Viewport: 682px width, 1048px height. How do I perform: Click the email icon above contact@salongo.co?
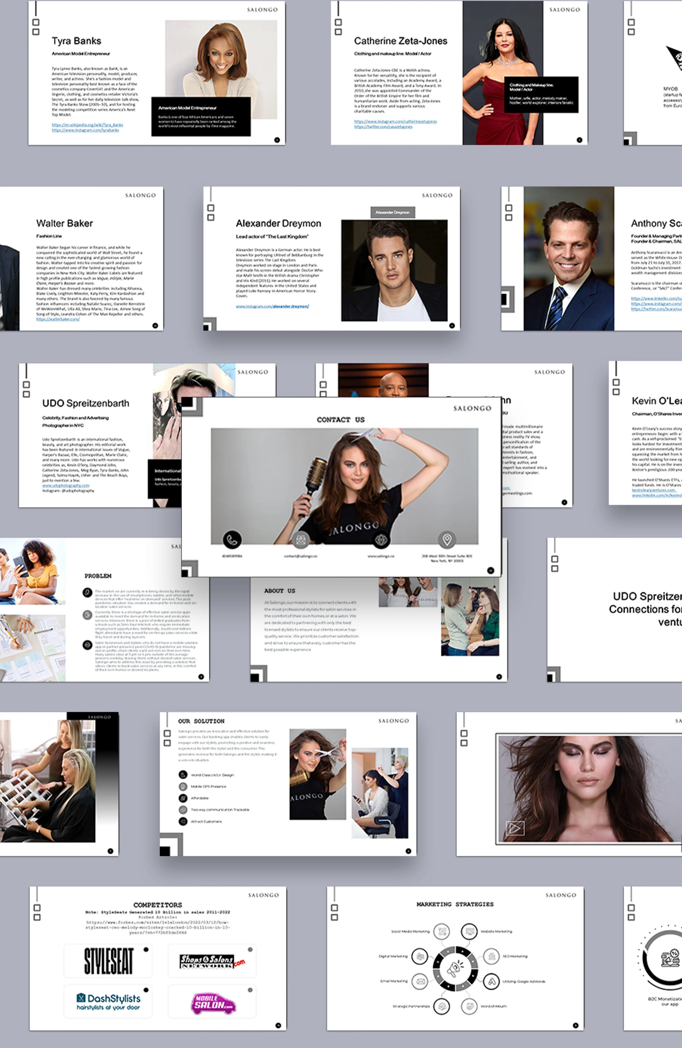coord(301,539)
